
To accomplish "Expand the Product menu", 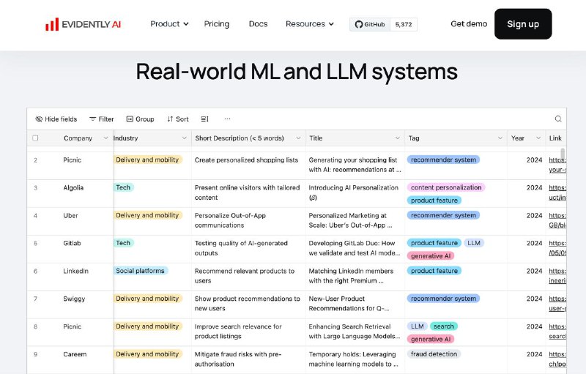I will 169,24.
